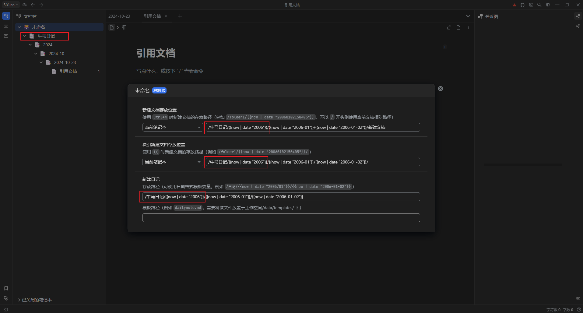This screenshot has width=583, height=313.
Task: Open the tags dock panel
Action: click(x=6, y=298)
